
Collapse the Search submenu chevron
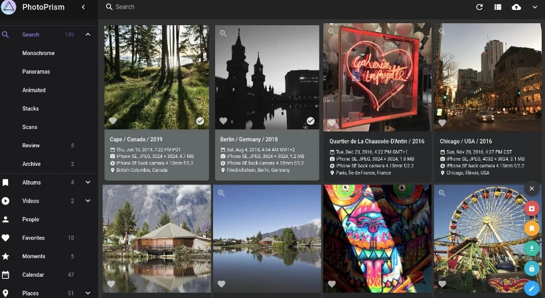88,35
